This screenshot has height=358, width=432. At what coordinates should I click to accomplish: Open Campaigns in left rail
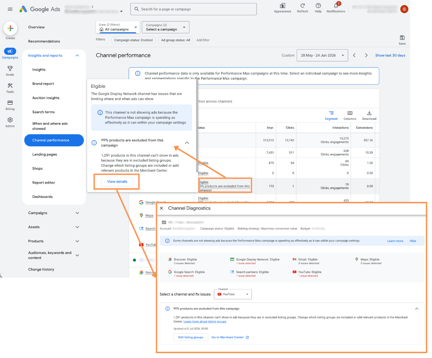click(x=10, y=53)
